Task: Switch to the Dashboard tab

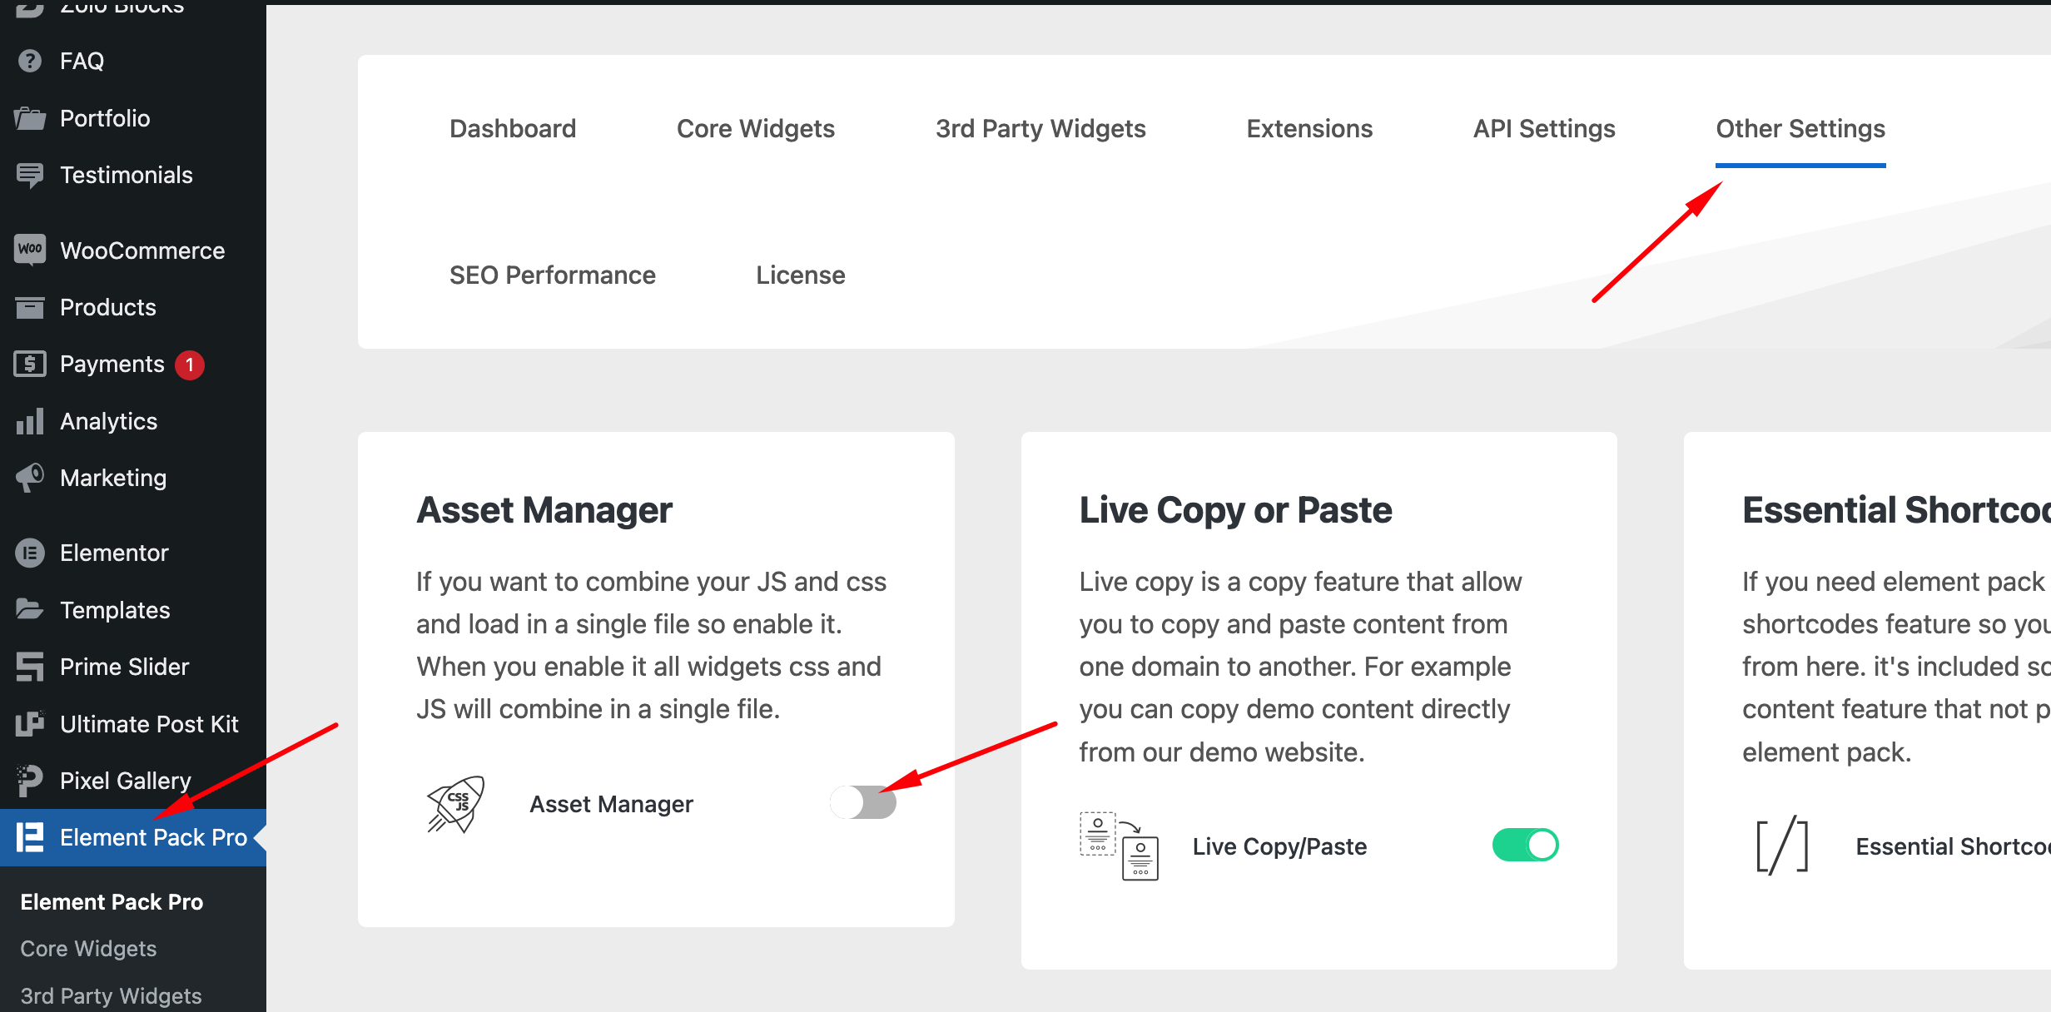Action: click(x=513, y=129)
